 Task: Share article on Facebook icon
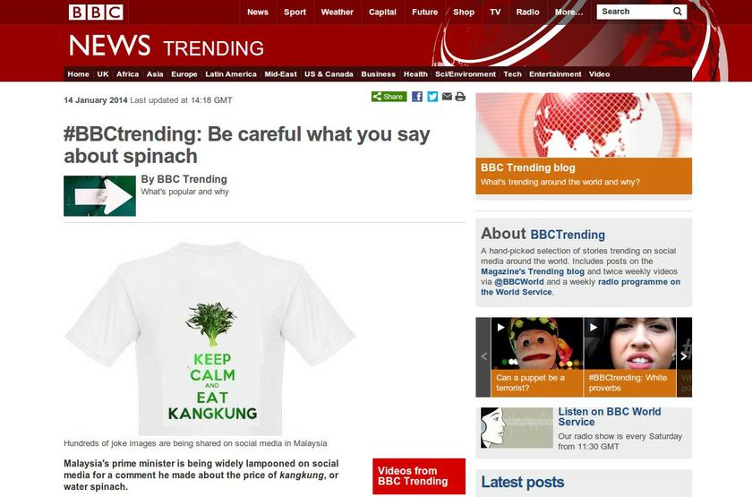click(417, 97)
